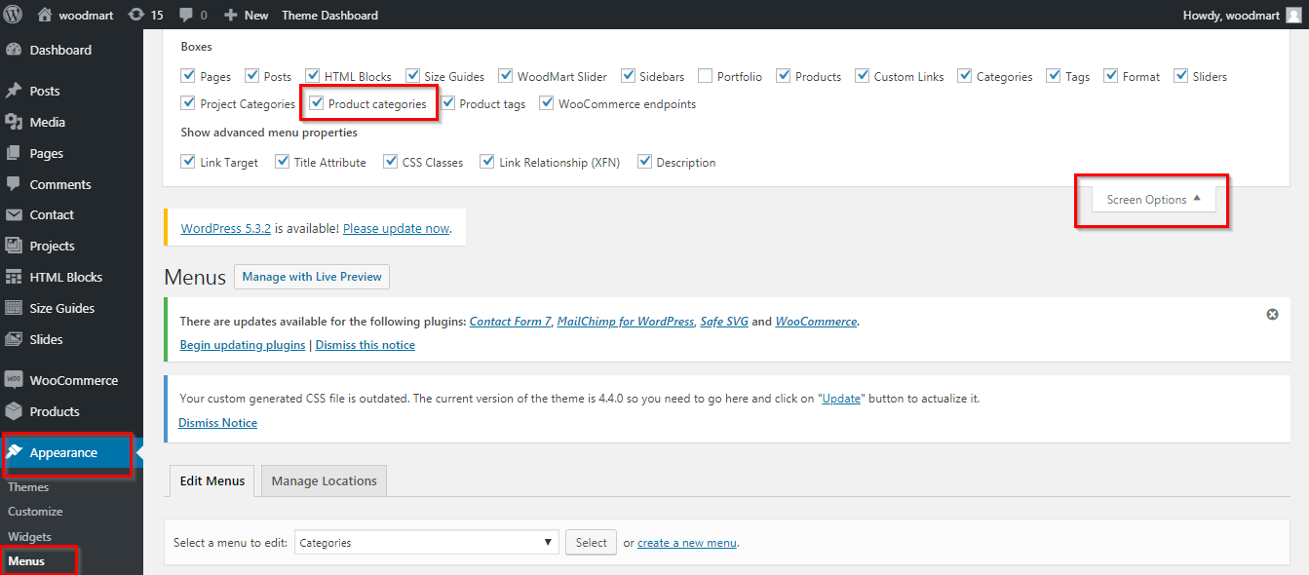Toggle the WooCommerce endpoints checkbox
Image resolution: width=1309 pixels, height=575 pixels.
(547, 102)
